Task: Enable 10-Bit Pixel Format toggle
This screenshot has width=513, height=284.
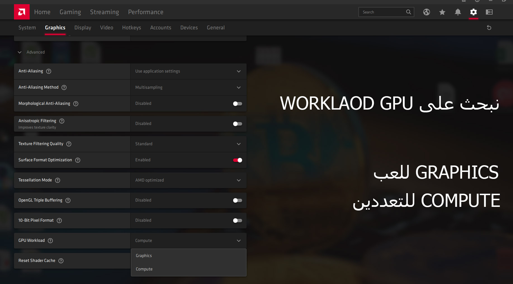Action: (237, 221)
